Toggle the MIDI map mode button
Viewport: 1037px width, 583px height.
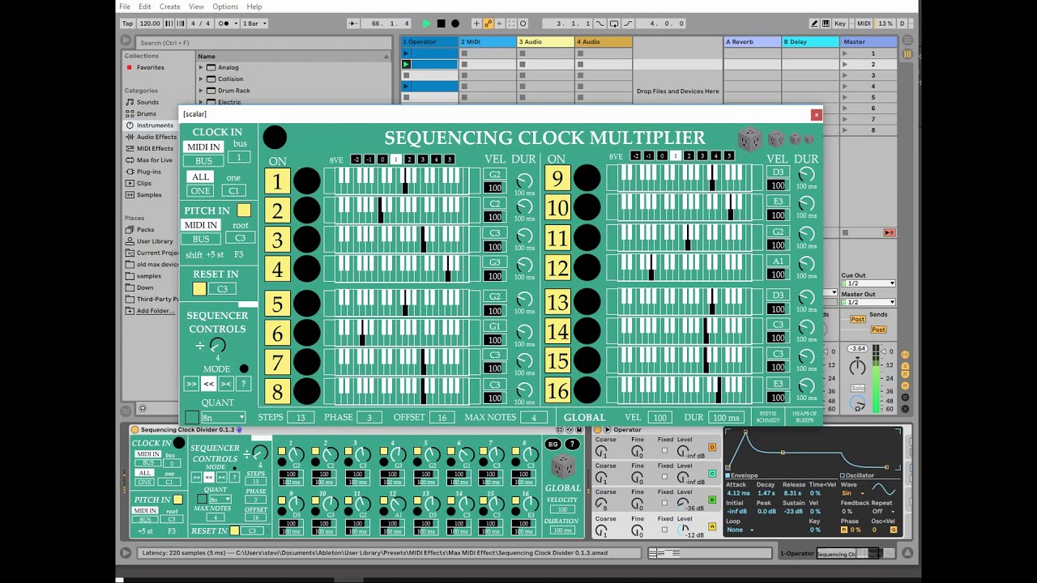click(864, 23)
